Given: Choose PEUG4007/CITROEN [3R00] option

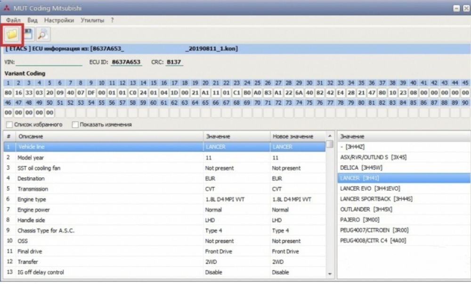Looking at the screenshot, I should 404,230.
